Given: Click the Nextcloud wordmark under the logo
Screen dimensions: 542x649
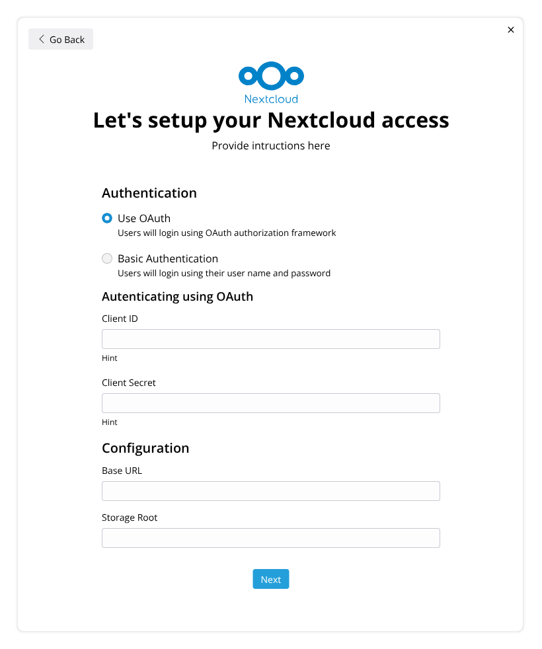Looking at the screenshot, I should point(271,99).
